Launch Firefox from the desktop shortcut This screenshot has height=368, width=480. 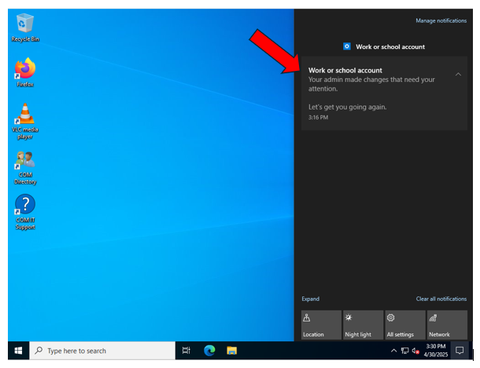[x=25, y=72]
